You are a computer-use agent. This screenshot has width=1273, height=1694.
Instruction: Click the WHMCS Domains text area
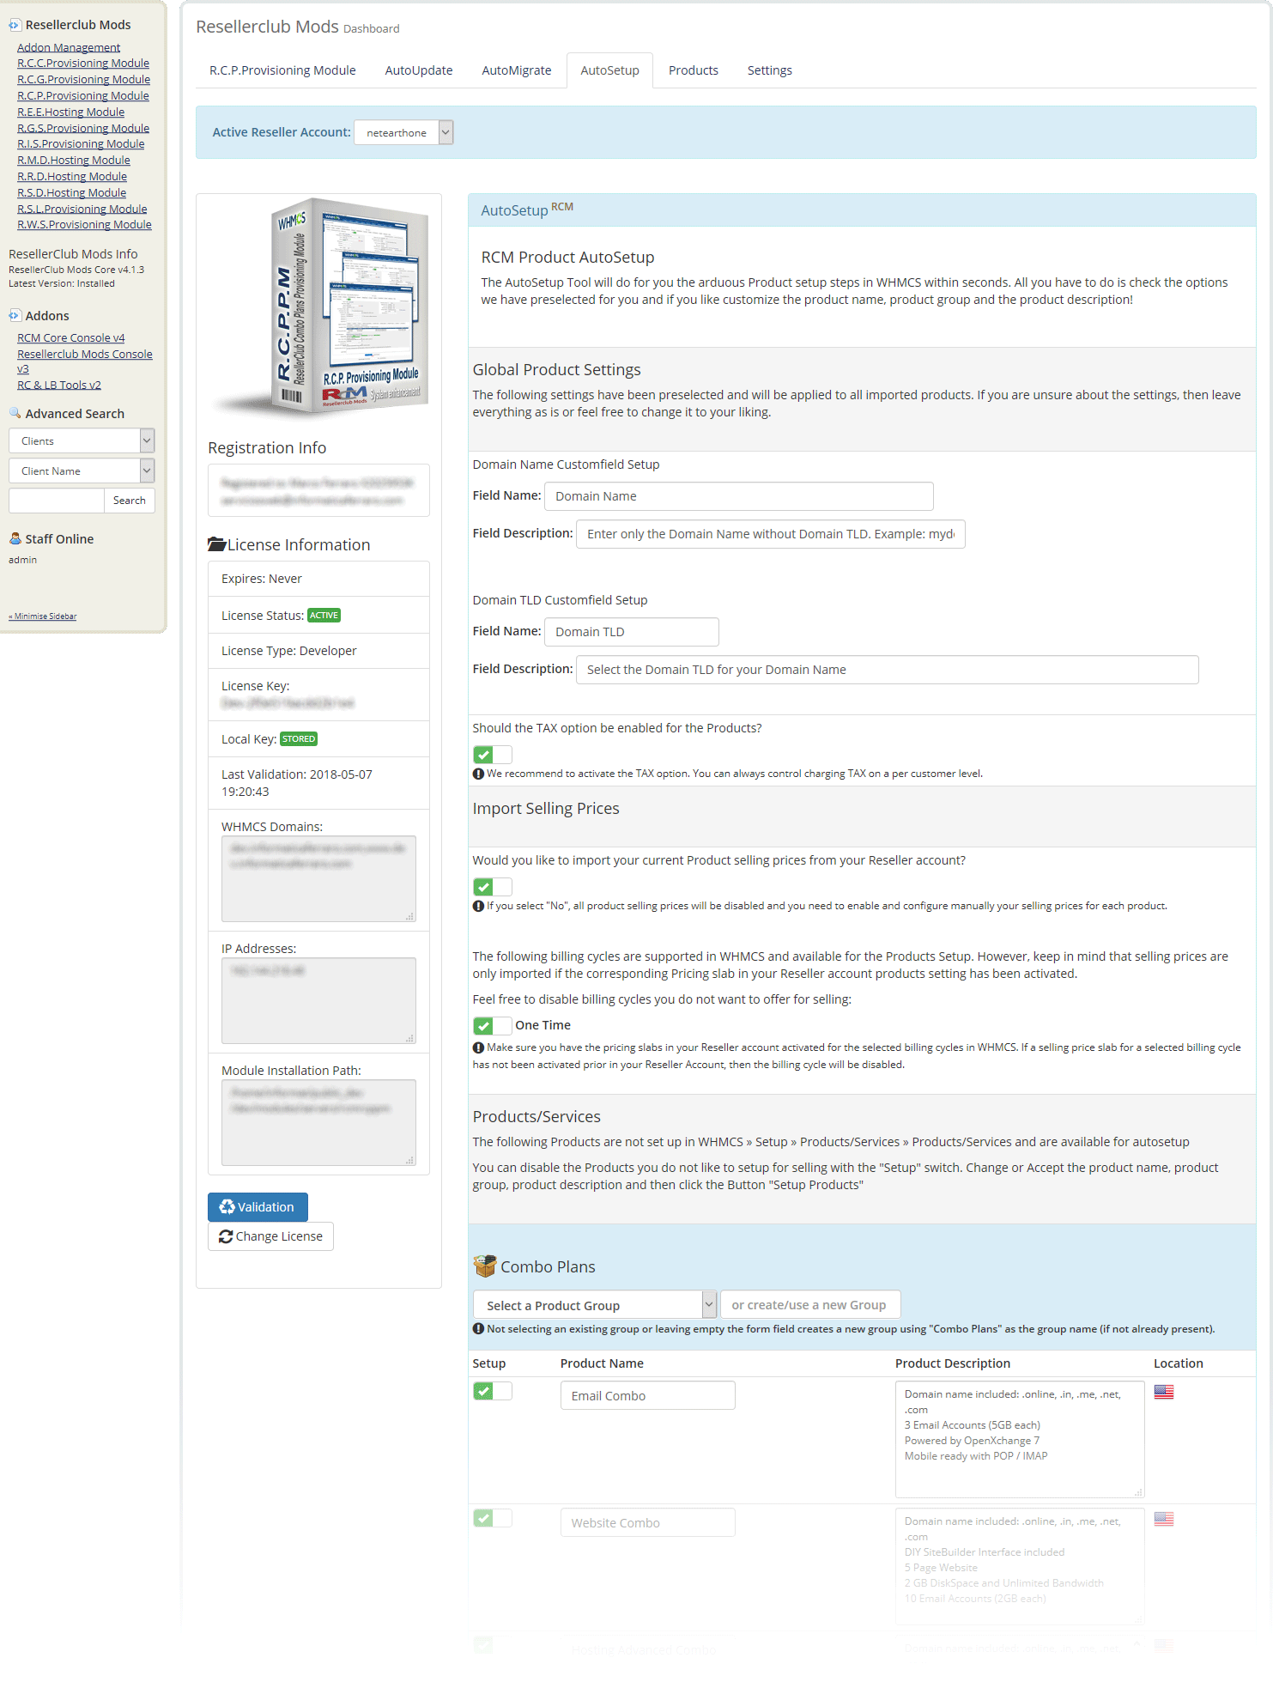pos(318,878)
